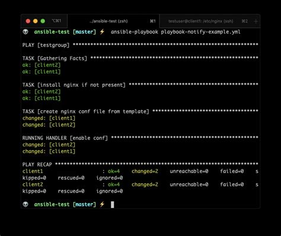Click 'ok=4' on the client1 recap row
This screenshot has width=281, height=236.
[114, 171]
